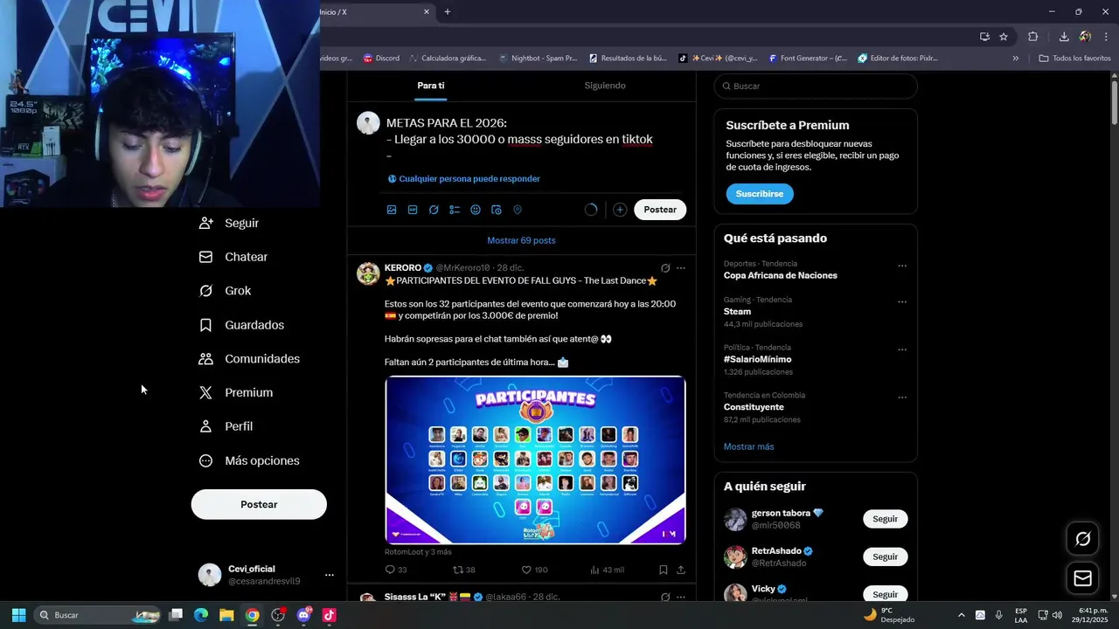Open options for Steam trend
This screenshot has height=629, width=1119.
coord(902,302)
